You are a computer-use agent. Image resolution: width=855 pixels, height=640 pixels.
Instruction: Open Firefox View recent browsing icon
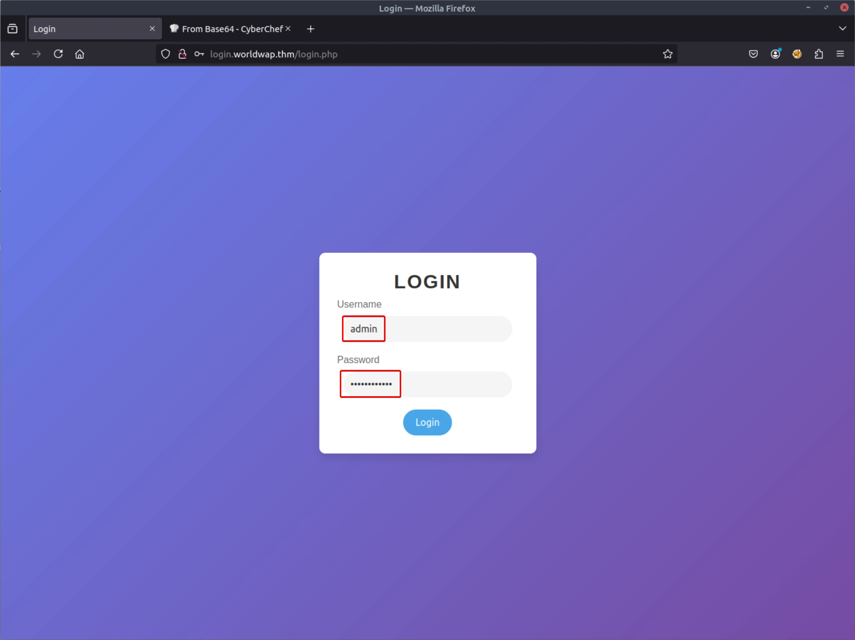(12, 29)
